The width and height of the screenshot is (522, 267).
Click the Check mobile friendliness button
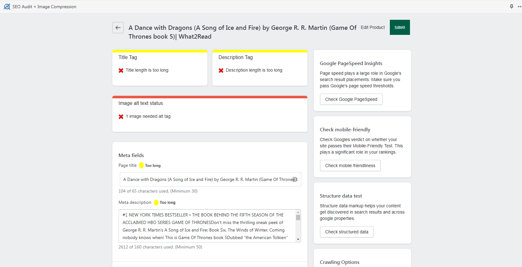point(350,166)
